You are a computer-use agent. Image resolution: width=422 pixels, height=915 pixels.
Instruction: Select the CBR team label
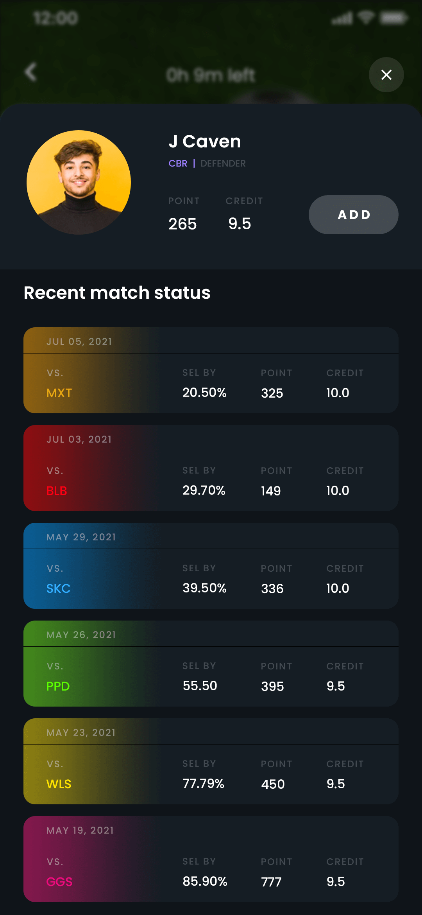click(x=178, y=163)
